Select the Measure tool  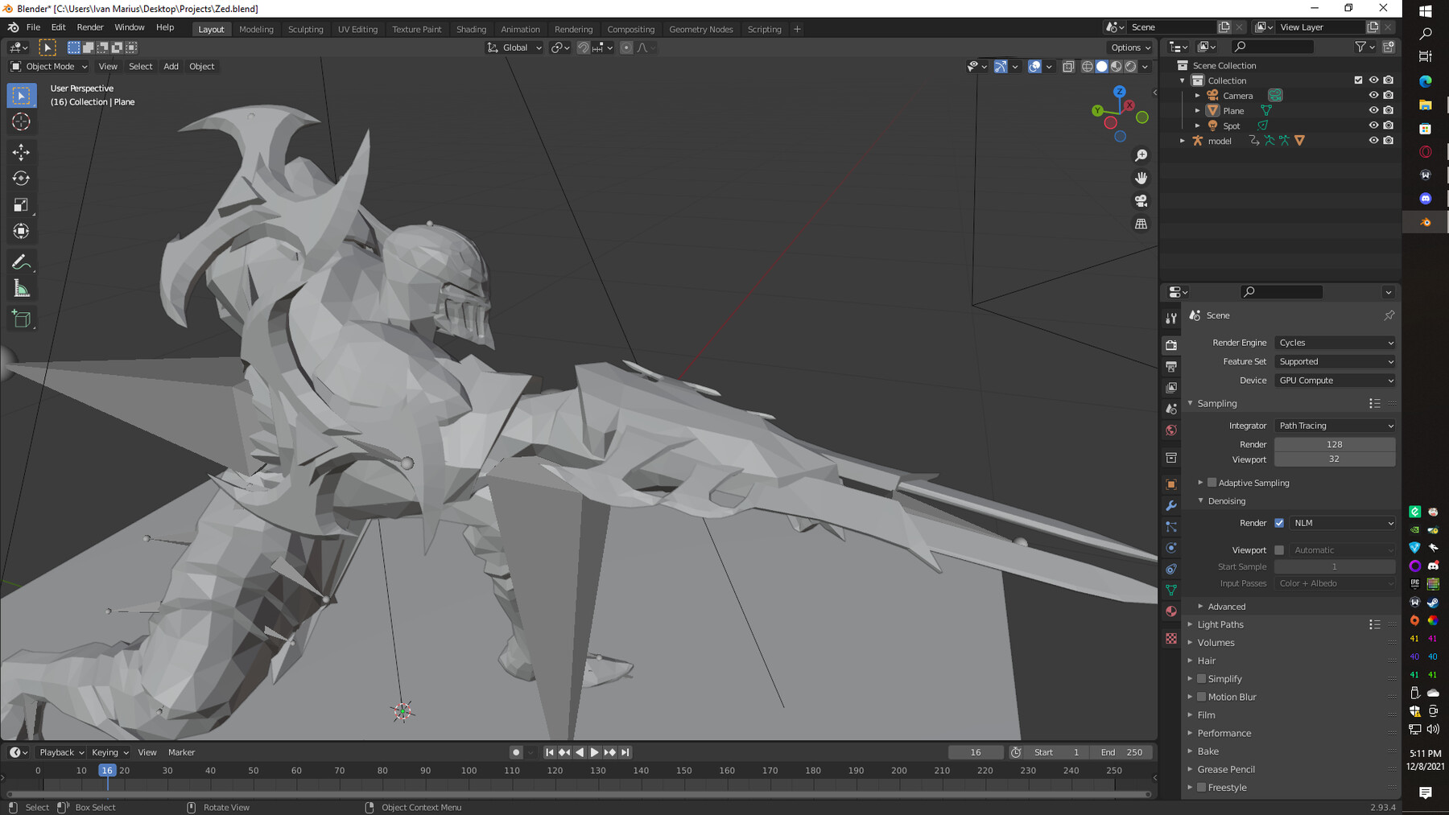22,289
